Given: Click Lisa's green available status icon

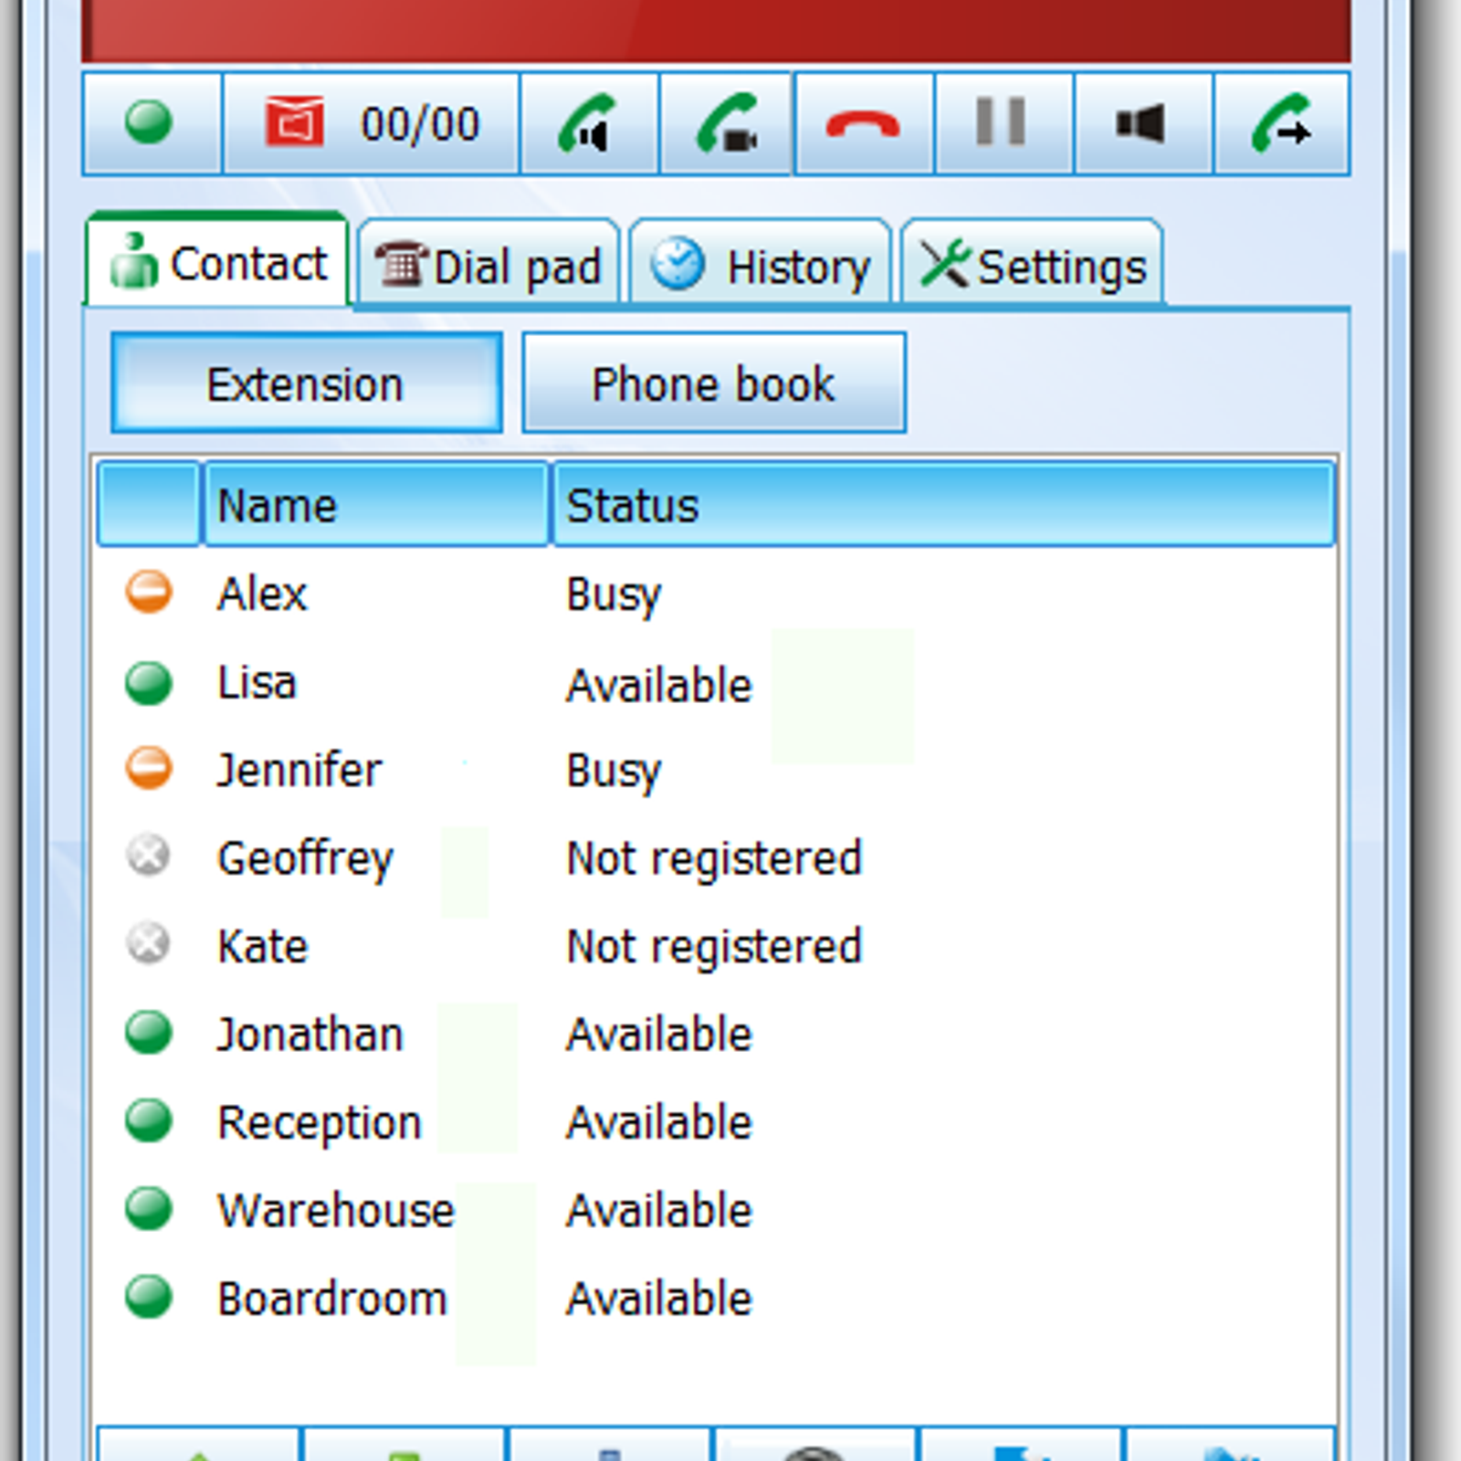Looking at the screenshot, I should pos(149,683).
